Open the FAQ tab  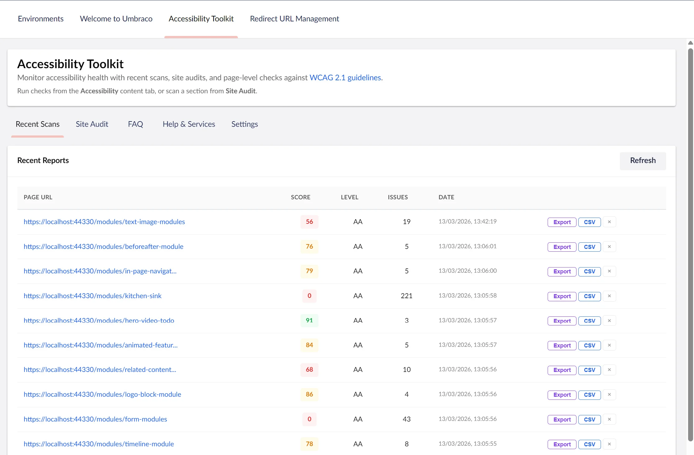(x=136, y=124)
